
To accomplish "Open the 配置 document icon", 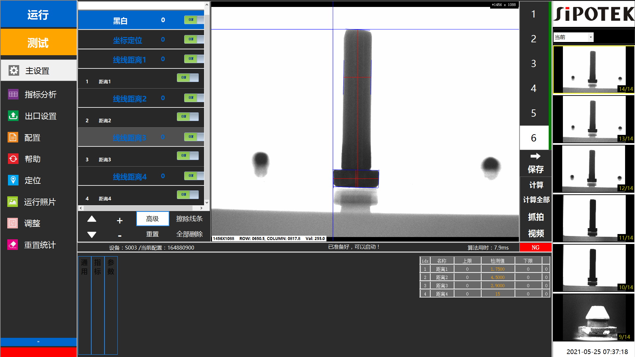I will point(13,138).
